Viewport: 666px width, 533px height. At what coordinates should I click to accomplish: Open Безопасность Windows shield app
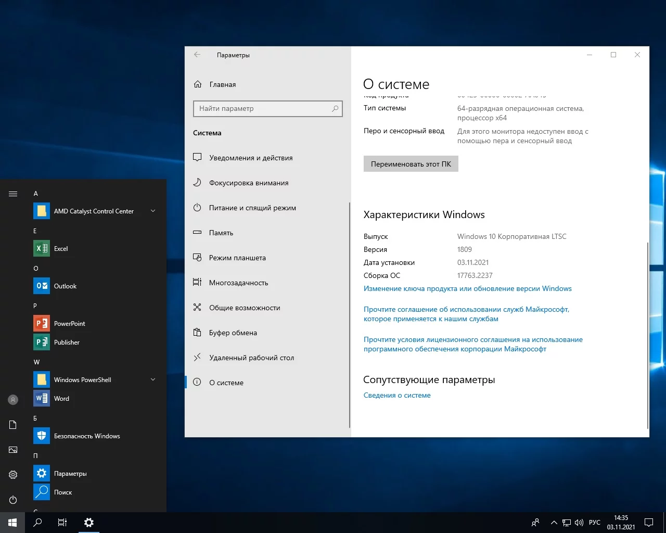[x=86, y=436]
